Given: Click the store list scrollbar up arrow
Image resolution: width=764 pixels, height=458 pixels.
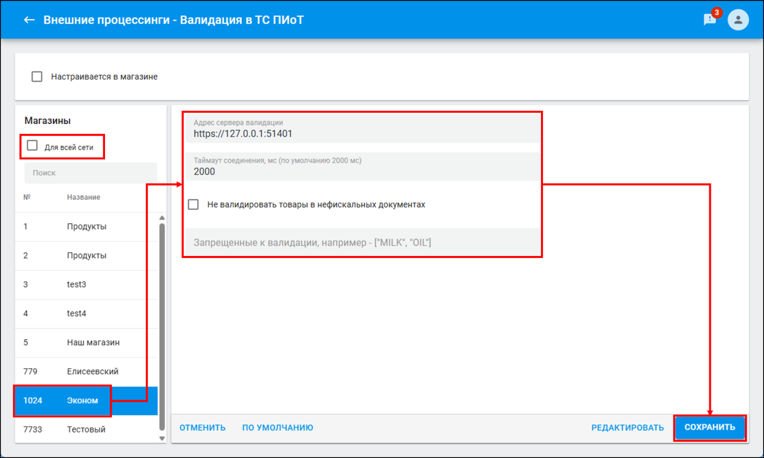Looking at the screenshot, I should (162, 218).
